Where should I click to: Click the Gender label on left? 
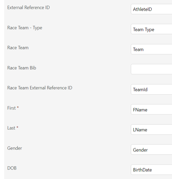tap(15, 148)
